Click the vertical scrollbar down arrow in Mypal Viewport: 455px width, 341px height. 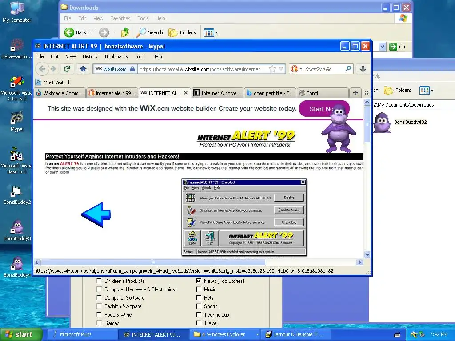pyautogui.click(x=367, y=254)
